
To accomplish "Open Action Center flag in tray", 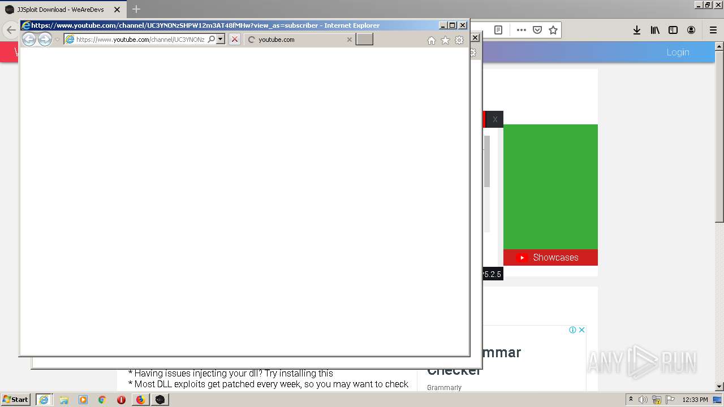I will (x=670, y=400).
